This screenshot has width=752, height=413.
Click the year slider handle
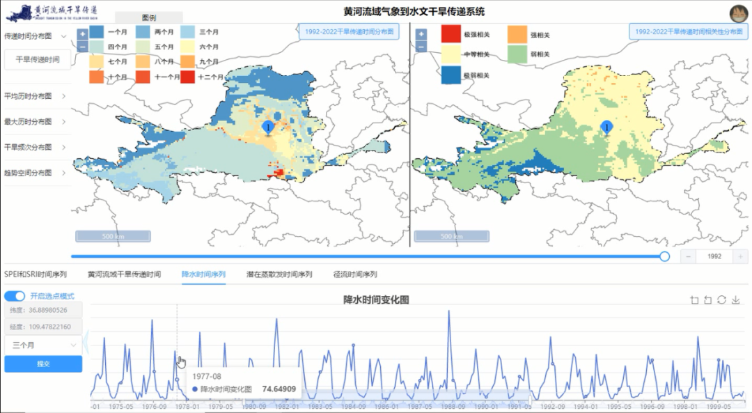coord(664,256)
